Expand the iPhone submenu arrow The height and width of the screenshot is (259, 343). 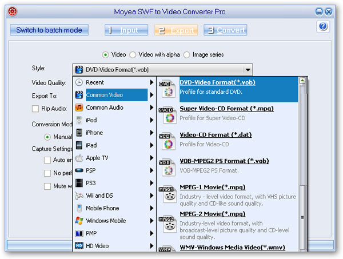pos(151,133)
